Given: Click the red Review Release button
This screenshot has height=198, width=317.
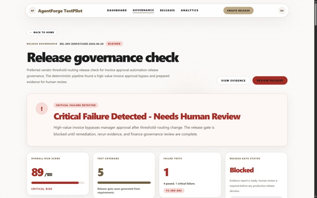Looking at the screenshot, I should 270,81.
